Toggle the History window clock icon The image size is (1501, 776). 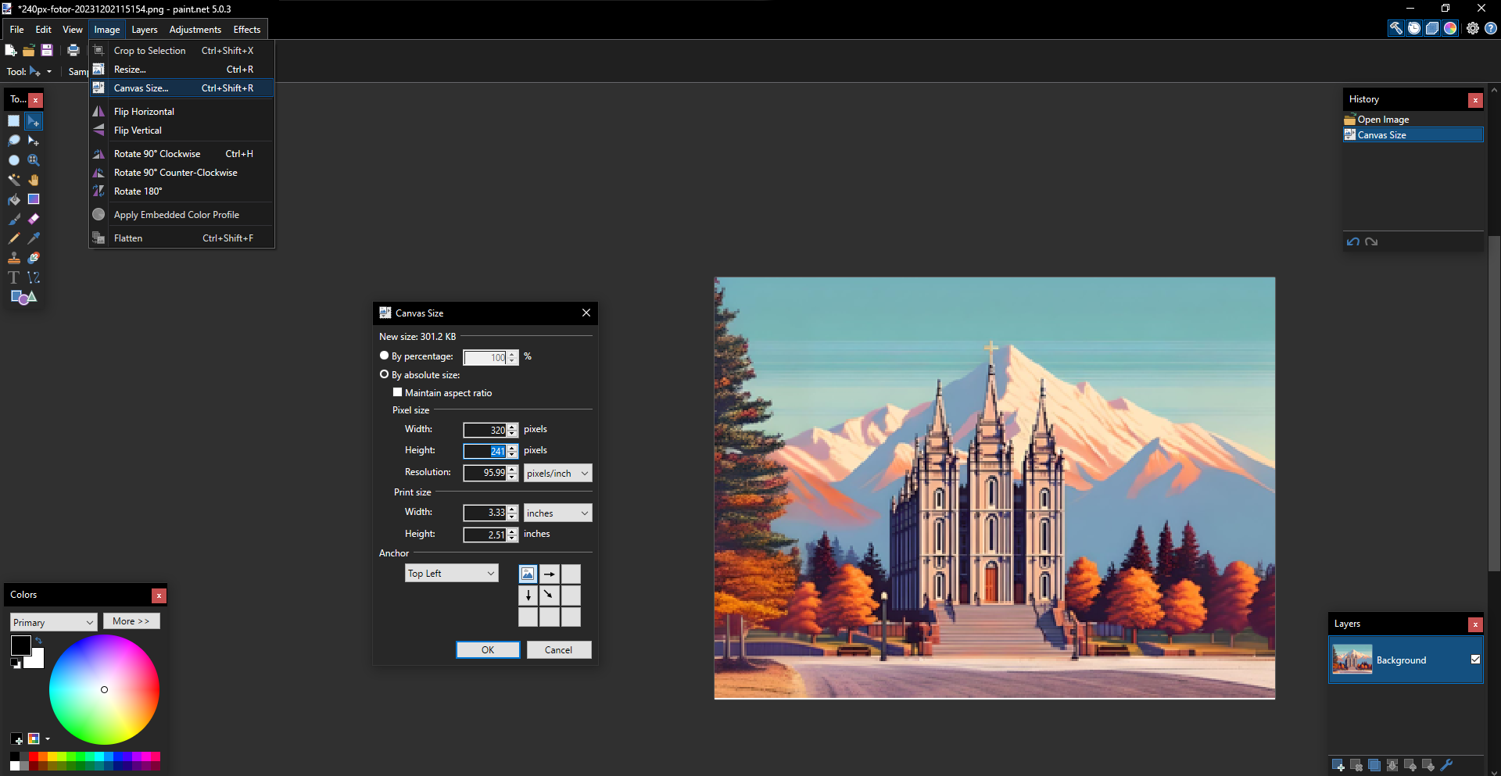(1414, 28)
